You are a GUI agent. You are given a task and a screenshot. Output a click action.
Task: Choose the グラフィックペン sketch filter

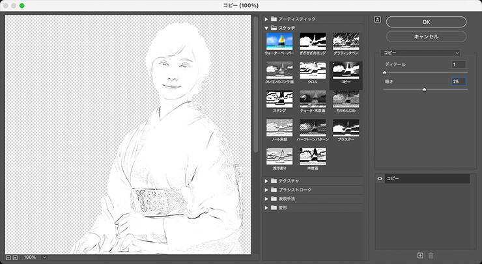pyautogui.click(x=346, y=41)
